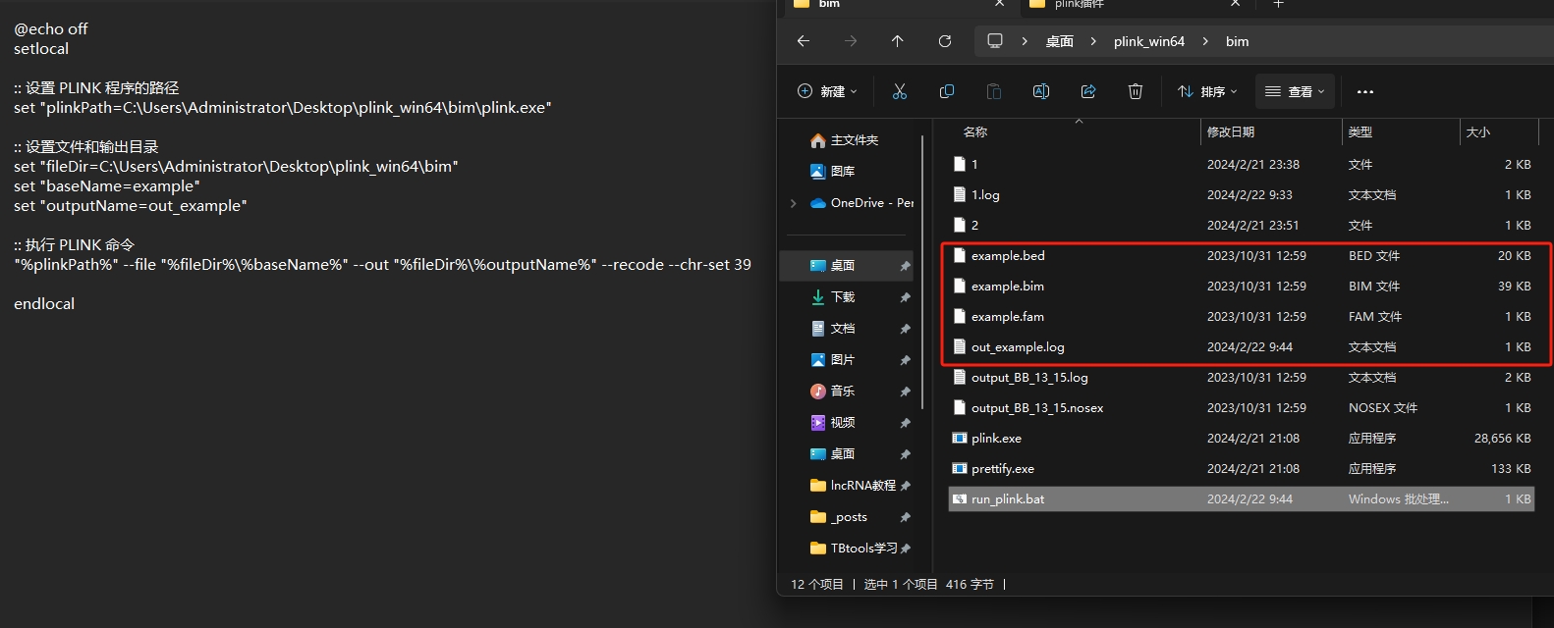Click the Share icon in toolbar
This screenshot has height=628, width=1554.
click(x=1088, y=91)
